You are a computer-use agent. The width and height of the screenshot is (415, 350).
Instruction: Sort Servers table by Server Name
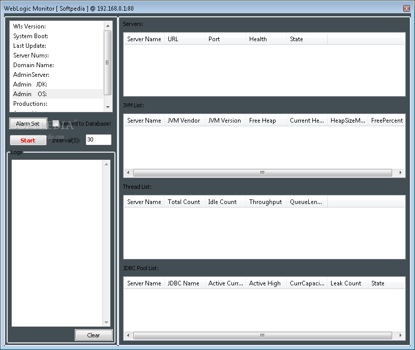144,39
